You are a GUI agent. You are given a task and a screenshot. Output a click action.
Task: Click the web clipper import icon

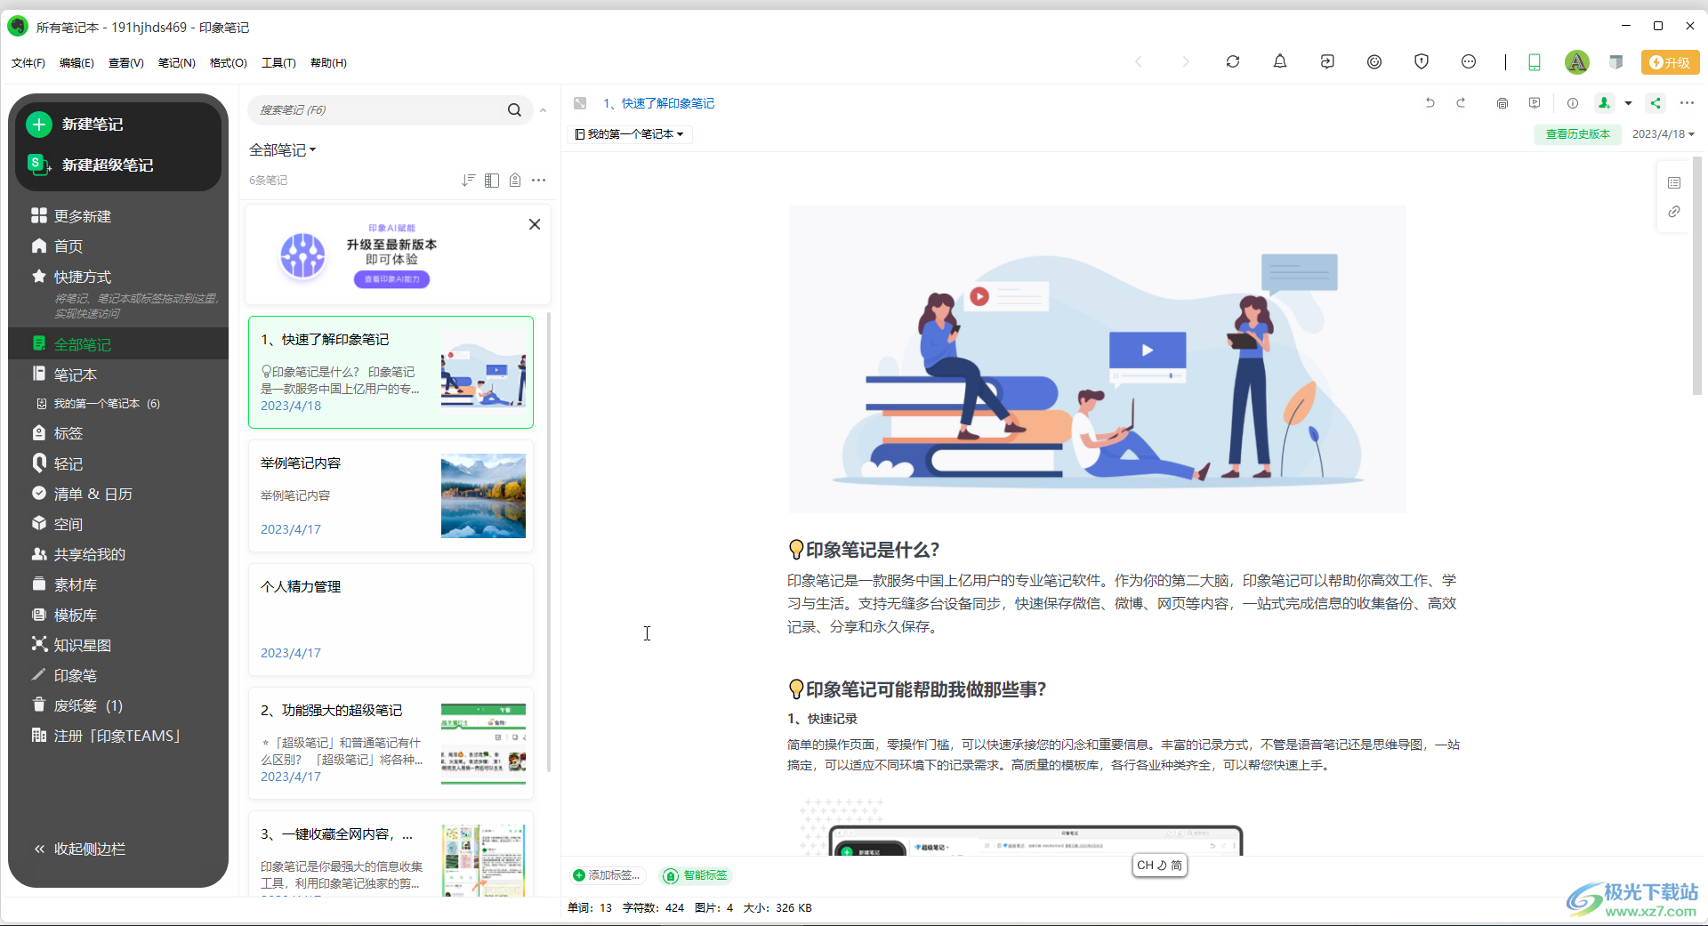1327,61
